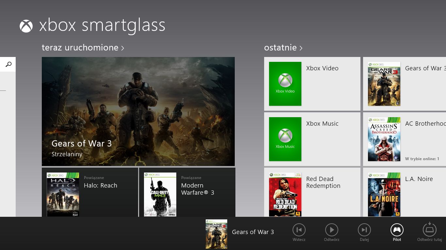Viewport: 446px width, 250px height.
Task: Click the 'xbox smartglass' app title
Action: pyautogui.click(x=102, y=25)
